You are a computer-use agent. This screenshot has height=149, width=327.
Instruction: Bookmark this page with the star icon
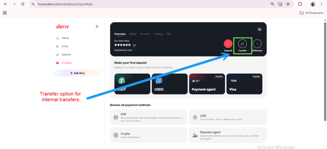[x=288, y=4]
